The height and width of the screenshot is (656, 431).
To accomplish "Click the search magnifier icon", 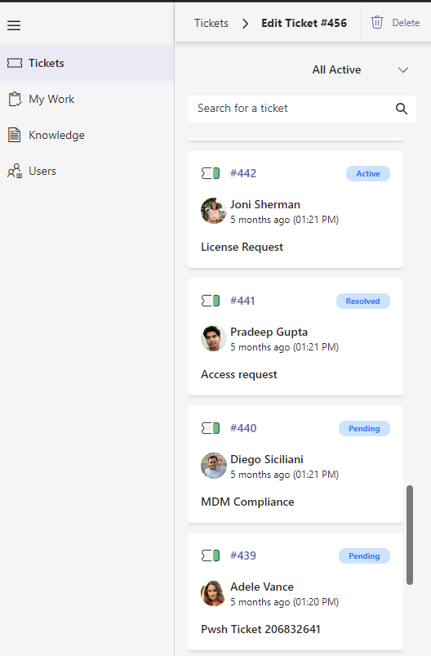I will (402, 109).
